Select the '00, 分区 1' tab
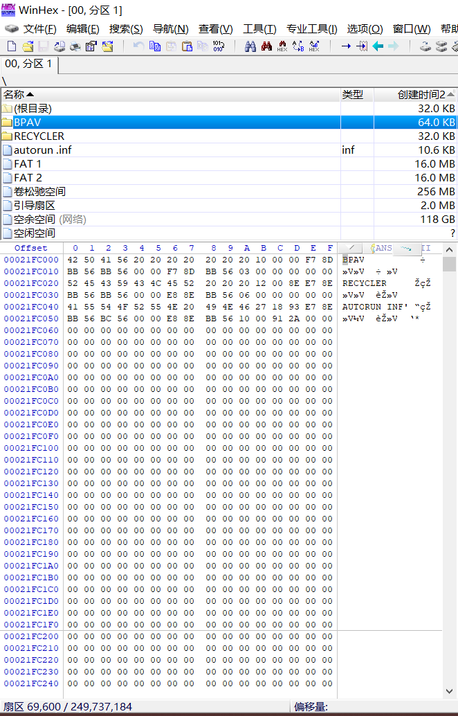The image size is (458, 716). [x=29, y=64]
